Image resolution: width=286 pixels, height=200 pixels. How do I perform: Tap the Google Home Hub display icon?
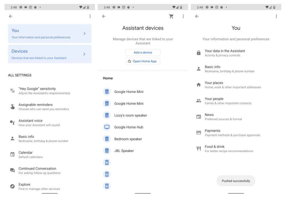107,127
